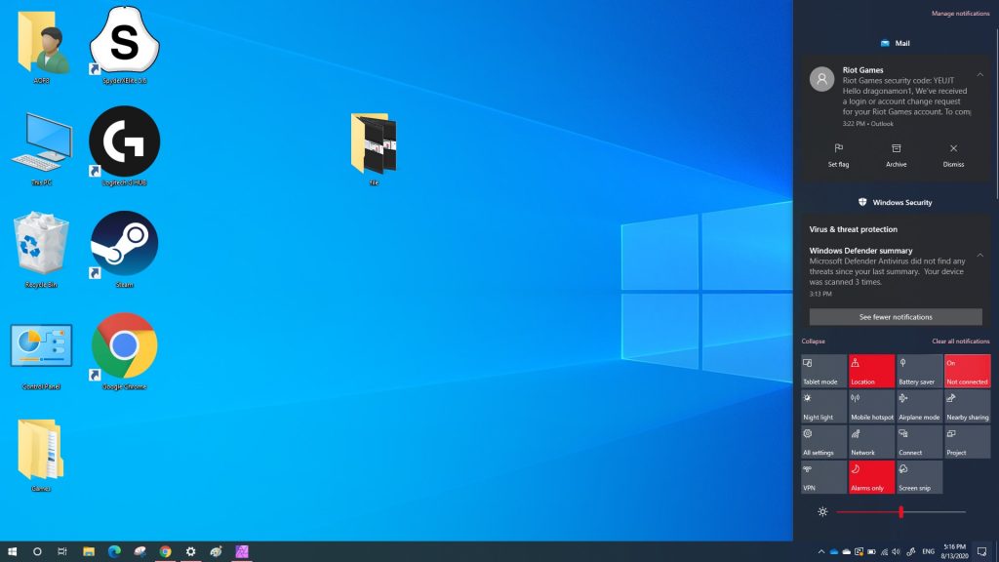Viewport: 999px width, 562px height.
Task: Show hidden icons in the system tray
Action: (820, 552)
